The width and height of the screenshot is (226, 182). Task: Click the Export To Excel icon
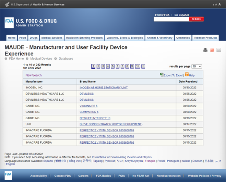(x=162, y=74)
